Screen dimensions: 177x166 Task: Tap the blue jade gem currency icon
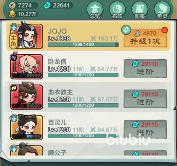pos(48,5)
